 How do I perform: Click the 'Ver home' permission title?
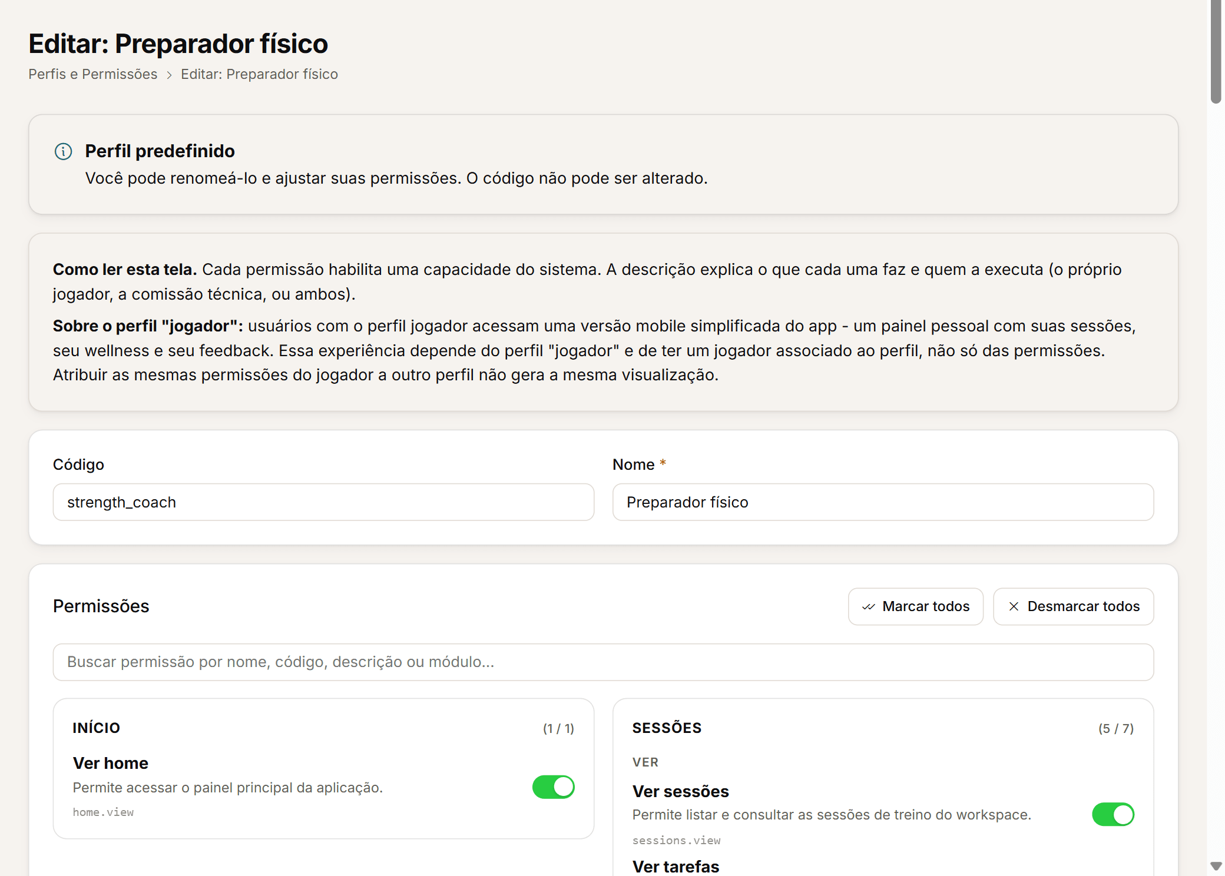(110, 763)
